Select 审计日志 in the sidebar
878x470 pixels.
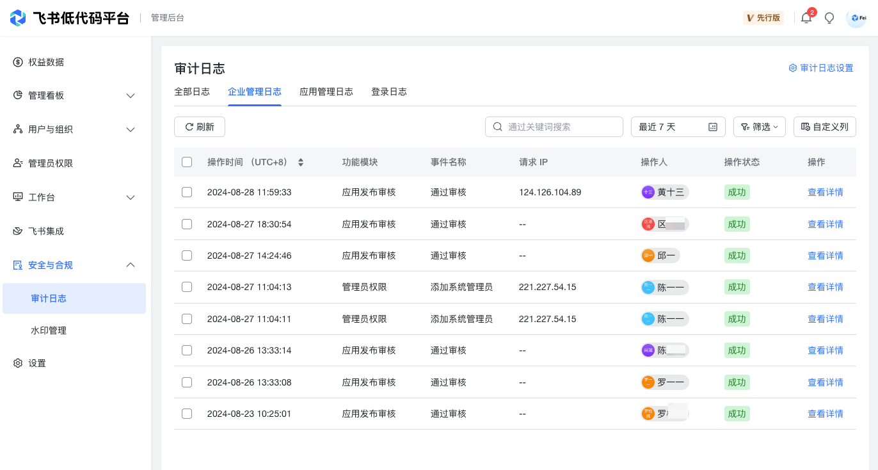tap(74, 298)
